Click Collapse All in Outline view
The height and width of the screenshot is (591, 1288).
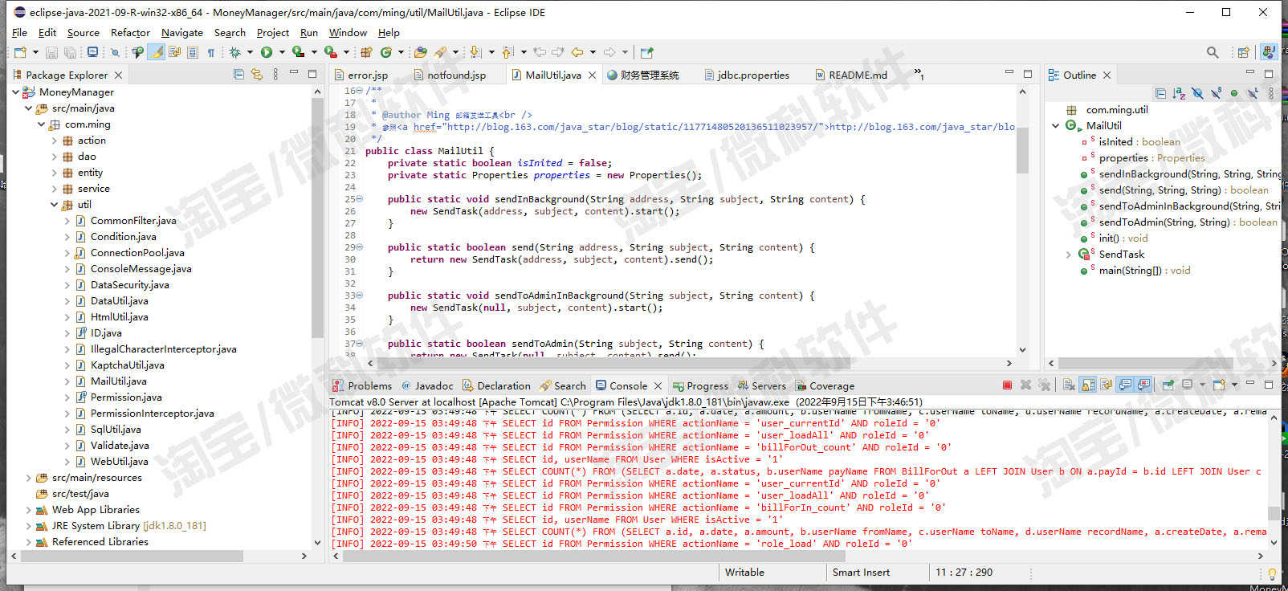click(x=1160, y=93)
